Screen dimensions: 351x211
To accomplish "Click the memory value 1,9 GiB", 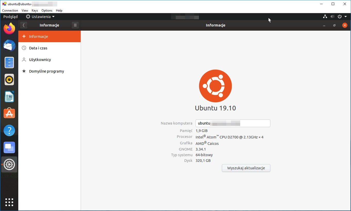I will [202, 131].
